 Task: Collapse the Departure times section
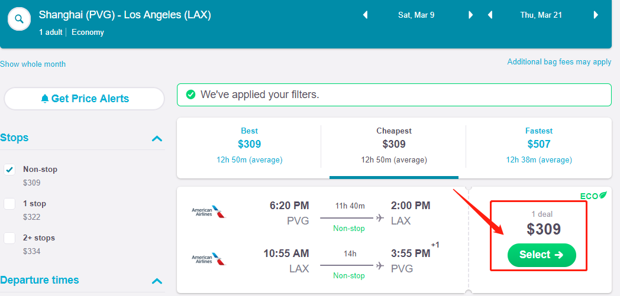pos(157,281)
